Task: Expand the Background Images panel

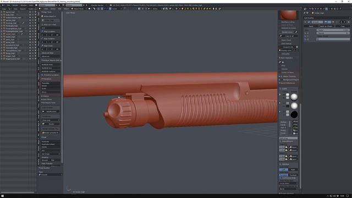Action: click(289, 80)
